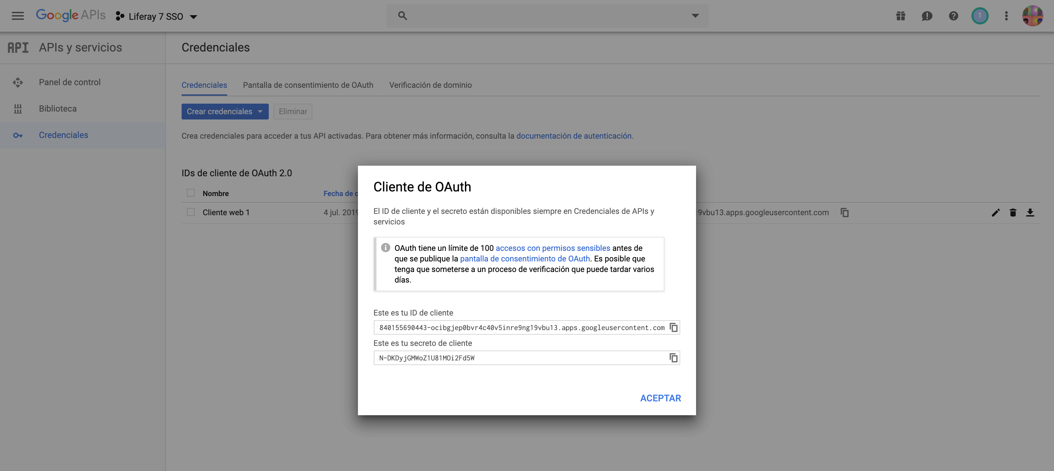Image resolution: width=1054 pixels, height=471 pixels.
Task: Open accesos con permisos sensibles link
Action: [x=553, y=248]
